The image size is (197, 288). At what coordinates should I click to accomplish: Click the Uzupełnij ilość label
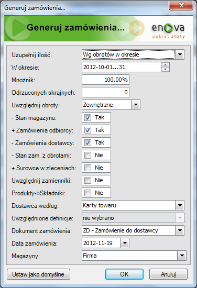click(31, 55)
